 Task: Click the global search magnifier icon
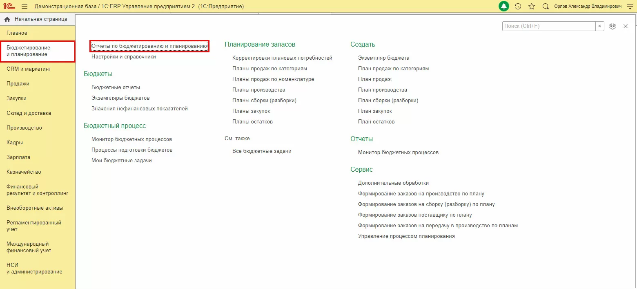tap(546, 7)
